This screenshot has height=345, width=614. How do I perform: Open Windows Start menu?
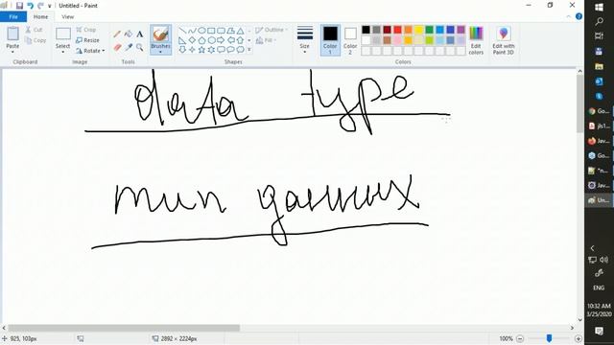pos(599,7)
